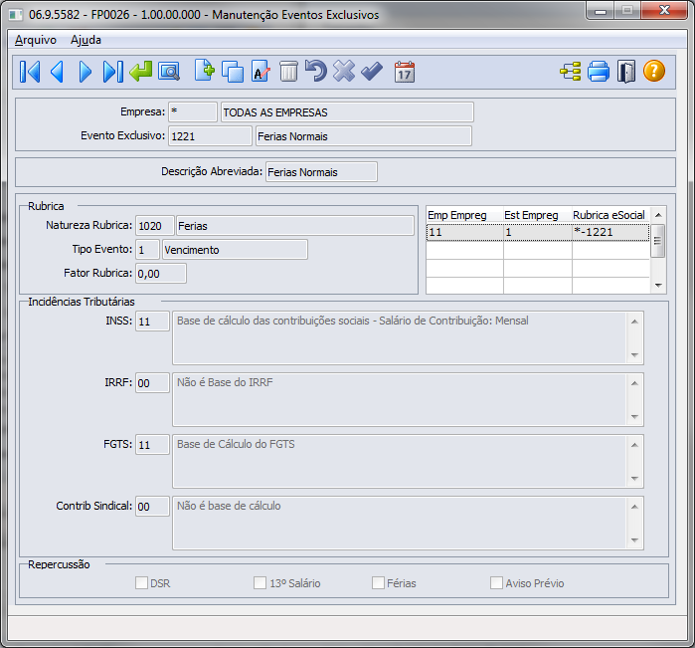Toggle the Aviso Prévio checkbox
The height and width of the screenshot is (648, 695).
coord(496,582)
